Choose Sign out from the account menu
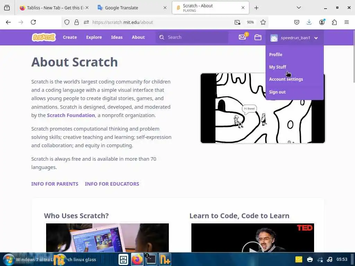Viewport: 355px width, 266px height. pyautogui.click(x=277, y=92)
